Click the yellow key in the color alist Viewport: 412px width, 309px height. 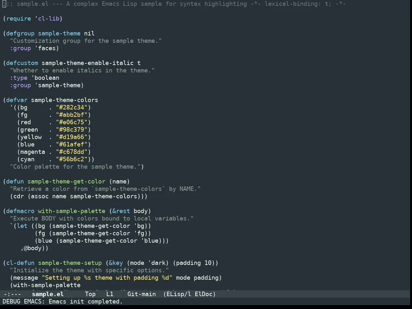pos(31,137)
